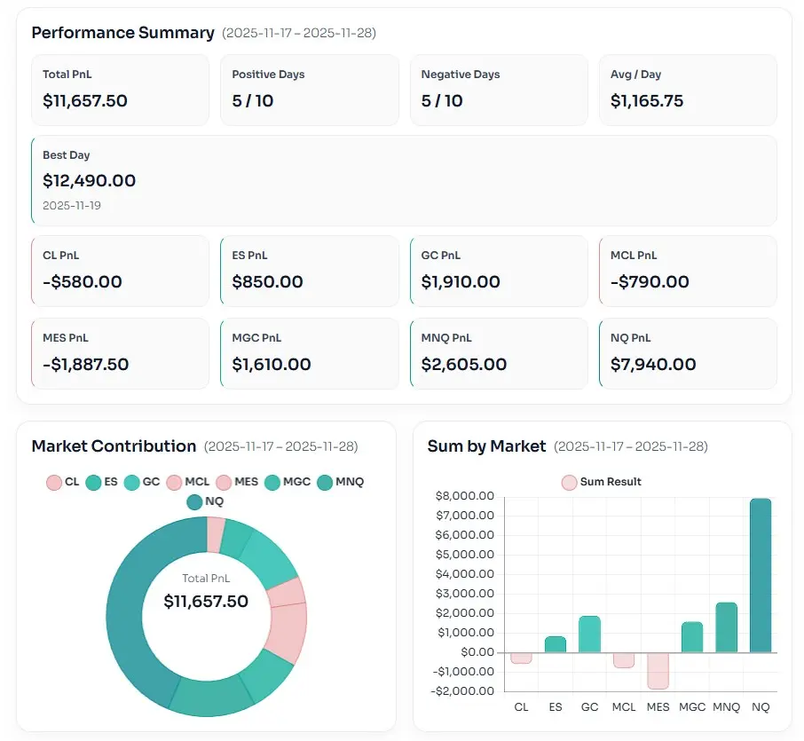Toggle the NQ legend item below CL
Viewport: 804px width, 741px height.
205,502
